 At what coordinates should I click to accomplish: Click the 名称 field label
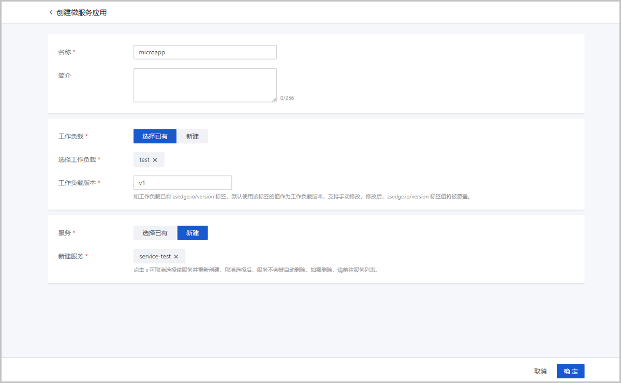[64, 52]
